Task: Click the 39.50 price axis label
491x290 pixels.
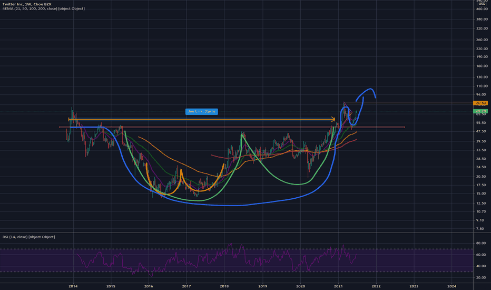Action: point(481,141)
